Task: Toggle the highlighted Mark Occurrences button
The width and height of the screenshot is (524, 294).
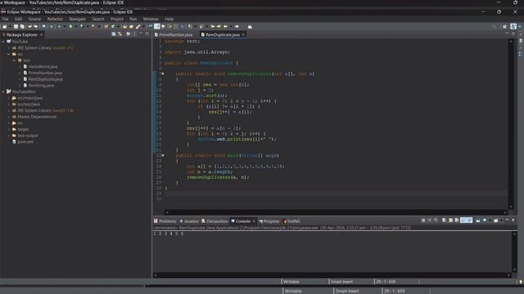Action: tap(157, 26)
